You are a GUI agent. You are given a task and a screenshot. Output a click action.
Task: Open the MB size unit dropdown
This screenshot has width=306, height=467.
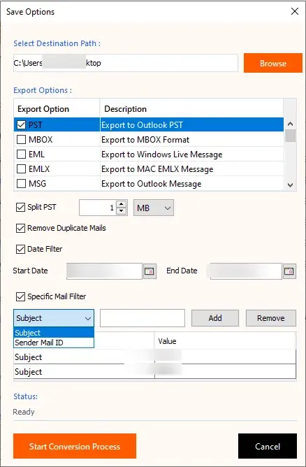coord(154,208)
